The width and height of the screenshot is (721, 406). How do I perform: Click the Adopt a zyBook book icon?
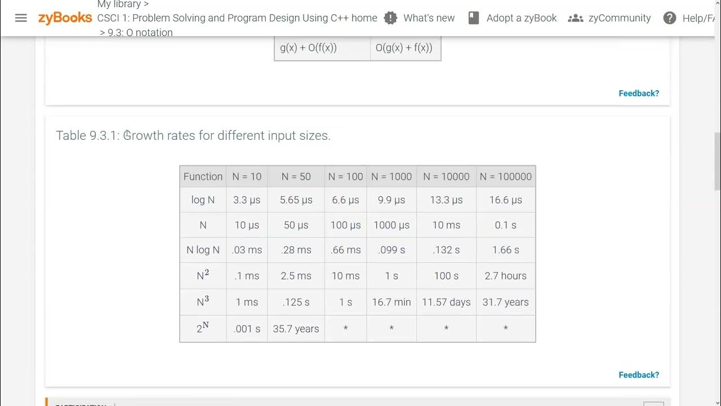(x=474, y=18)
